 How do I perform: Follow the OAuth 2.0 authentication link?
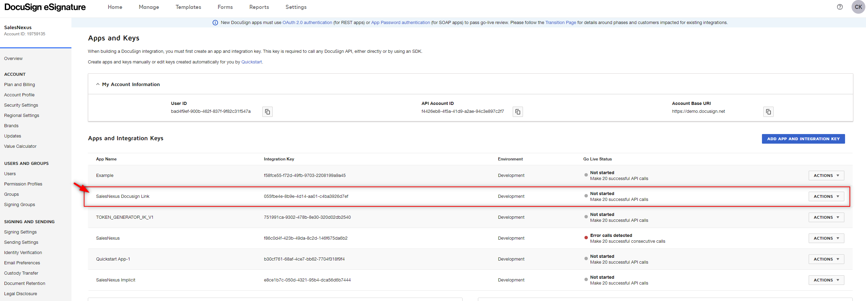pyautogui.click(x=307, y=23)
